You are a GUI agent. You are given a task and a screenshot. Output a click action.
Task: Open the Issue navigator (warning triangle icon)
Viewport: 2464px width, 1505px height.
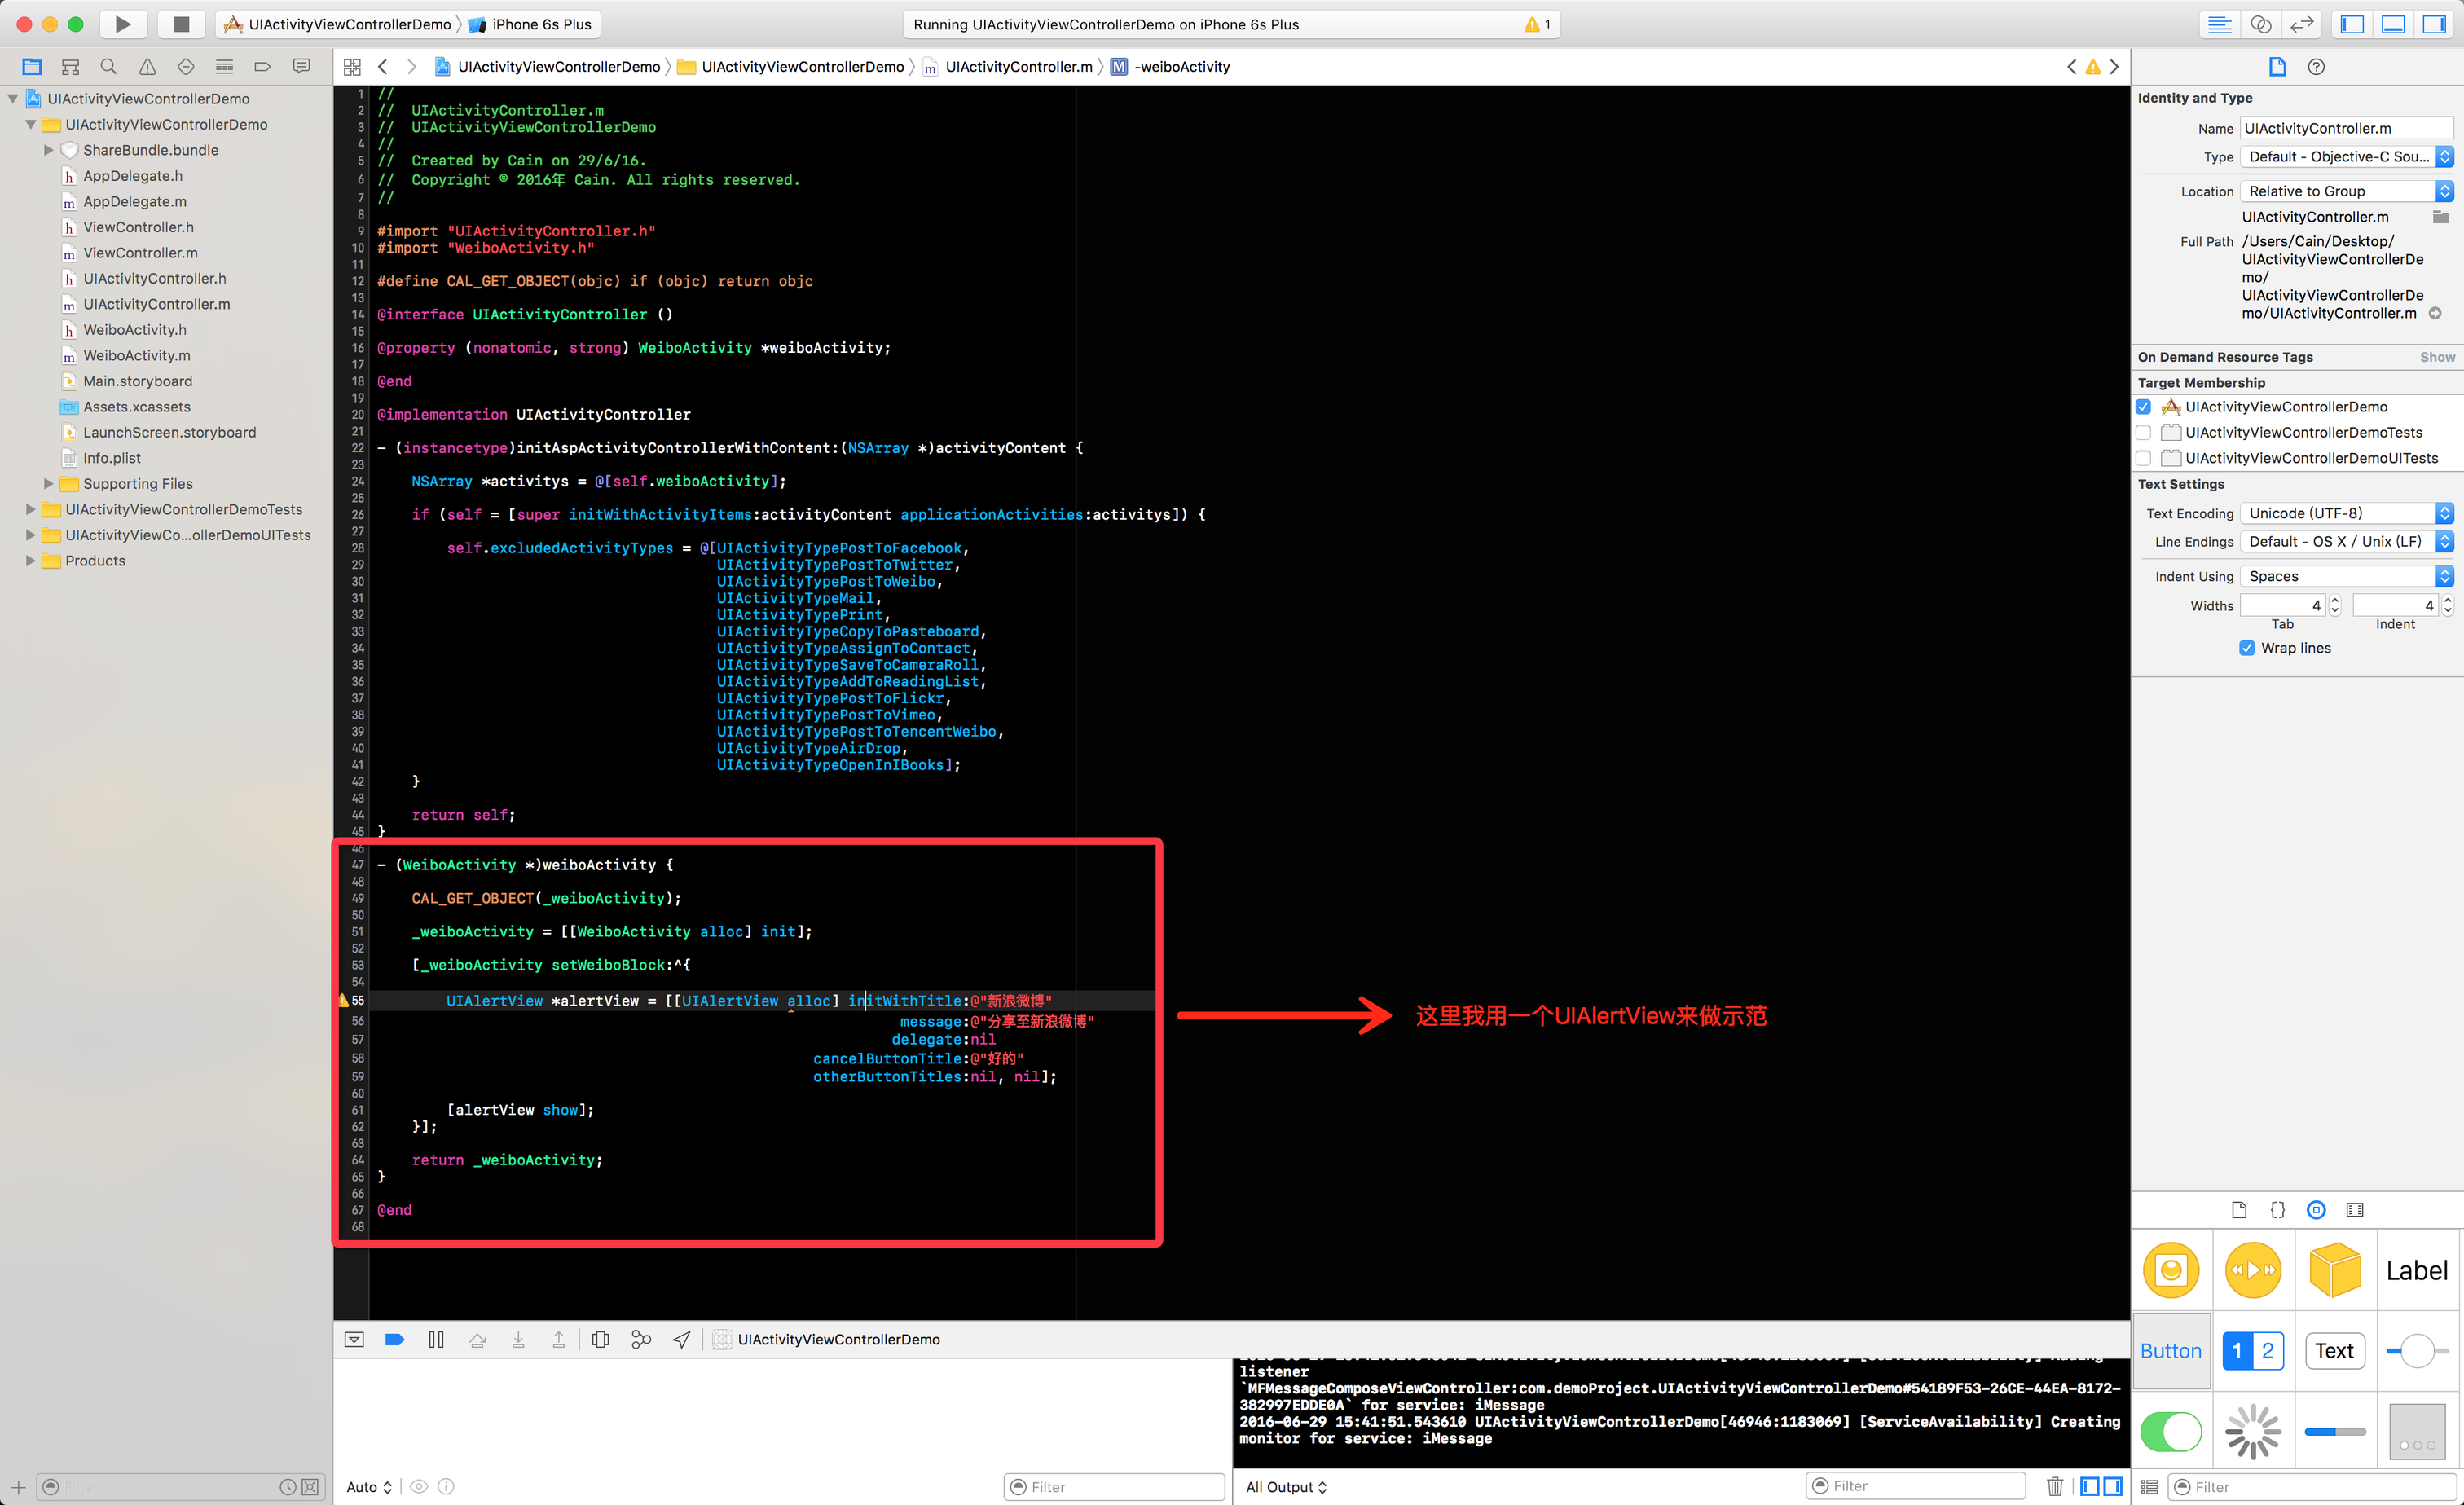tap(147, 67)
